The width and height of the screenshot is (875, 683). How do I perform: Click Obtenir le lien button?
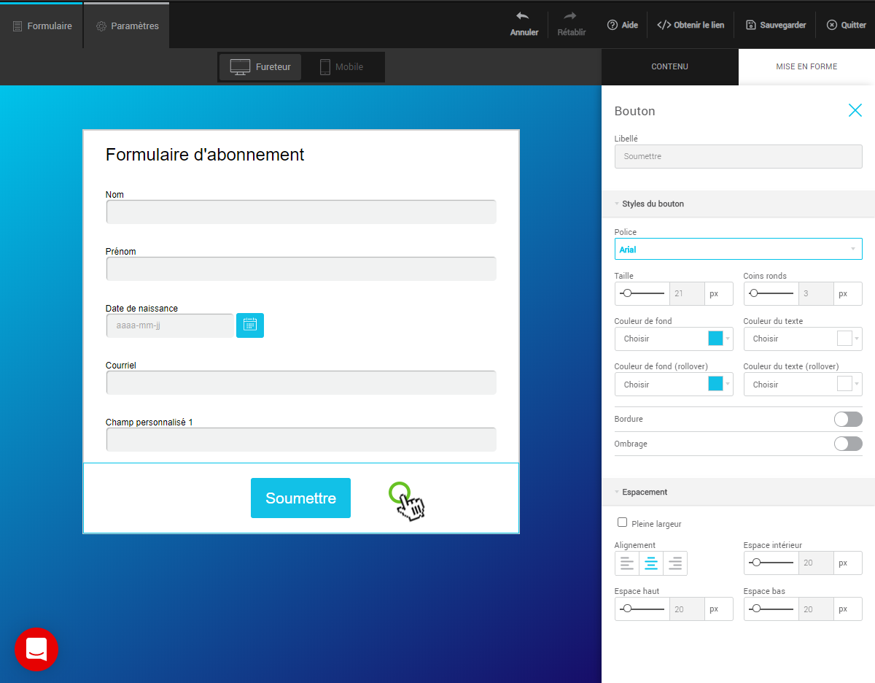(691, 25)
